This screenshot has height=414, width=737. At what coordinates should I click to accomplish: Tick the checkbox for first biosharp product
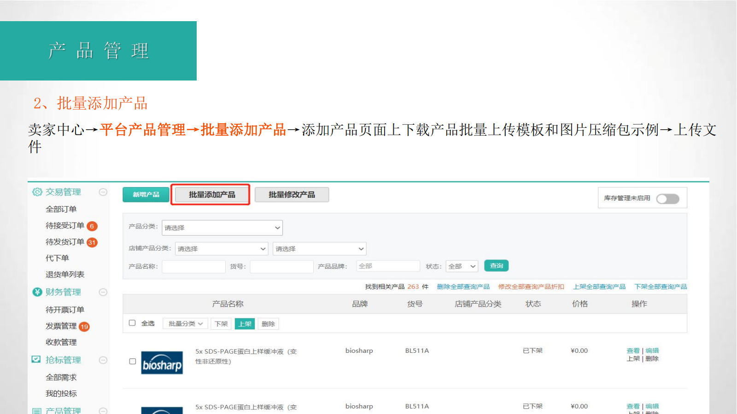(133, 361)
